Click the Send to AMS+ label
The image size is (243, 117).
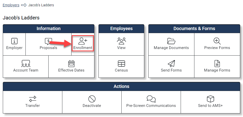(210, 106)
